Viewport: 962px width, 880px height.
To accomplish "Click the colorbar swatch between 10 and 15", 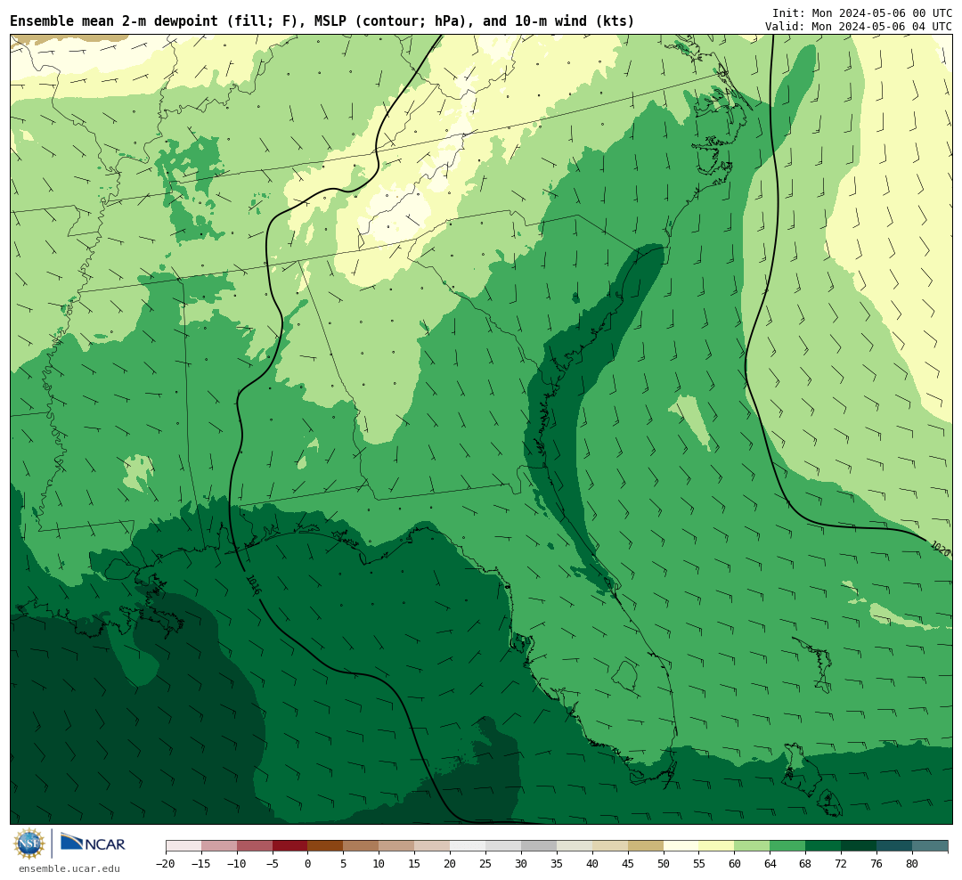I will click(x=397, y=846).
